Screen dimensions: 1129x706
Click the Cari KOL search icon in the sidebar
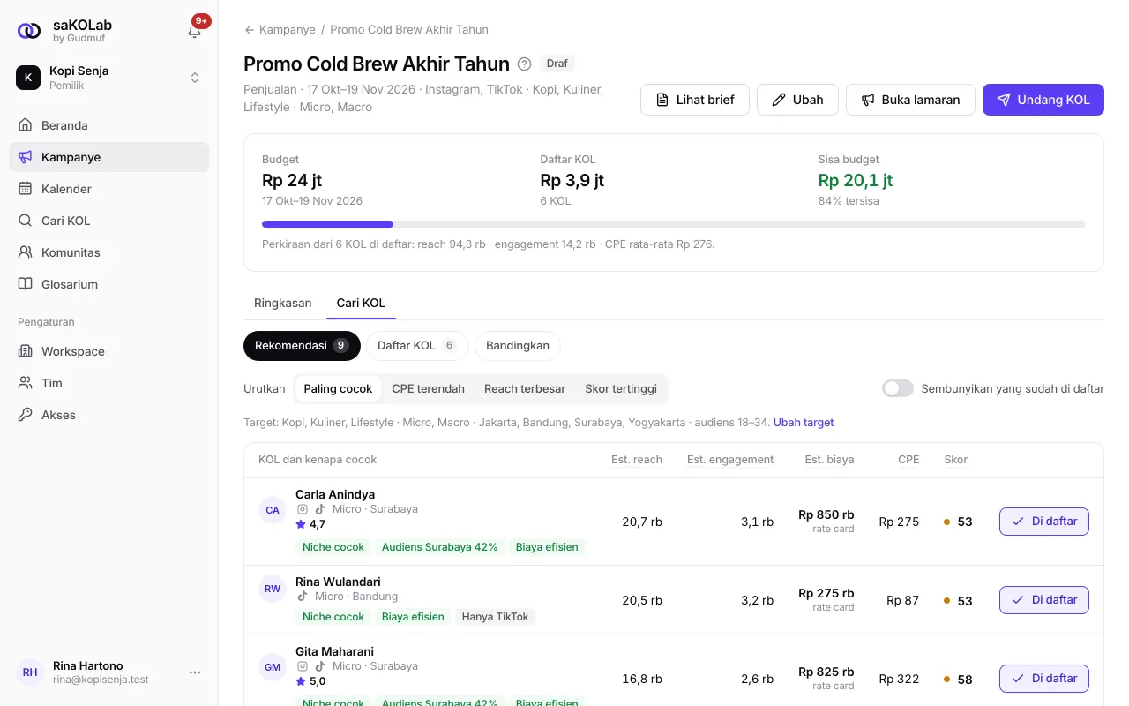point(25,221)
